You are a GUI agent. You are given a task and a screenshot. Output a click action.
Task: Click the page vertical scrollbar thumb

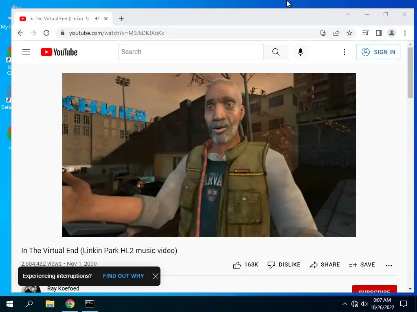(410, 73)
